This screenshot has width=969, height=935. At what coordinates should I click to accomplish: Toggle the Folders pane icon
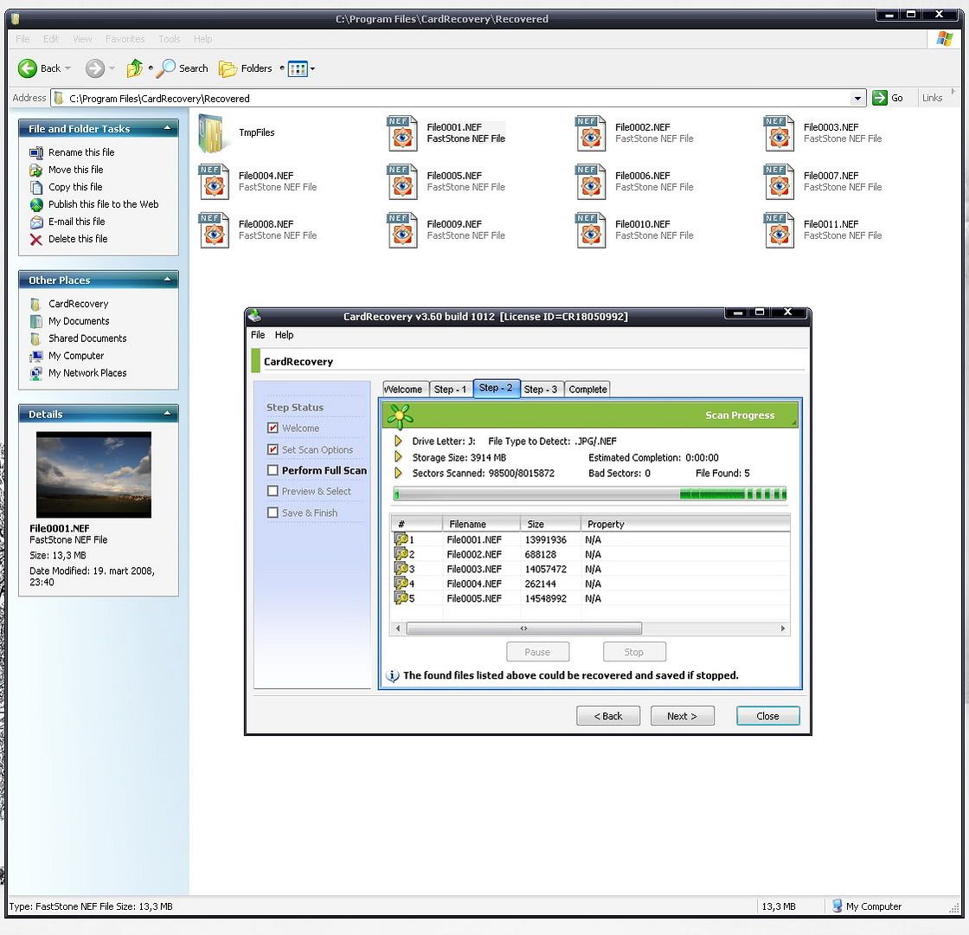point(228,68)
